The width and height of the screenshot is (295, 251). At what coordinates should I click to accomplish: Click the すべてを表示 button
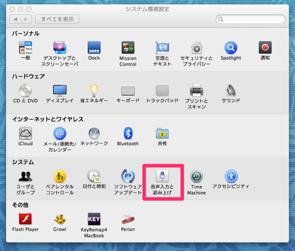point(57,19)
